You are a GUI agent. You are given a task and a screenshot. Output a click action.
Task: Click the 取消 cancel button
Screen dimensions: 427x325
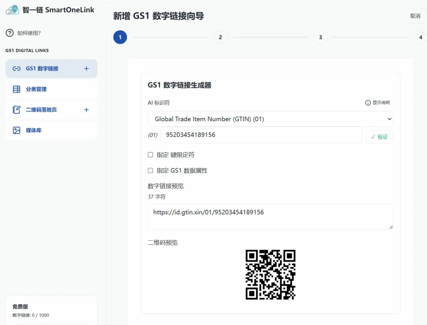(x=415, y=16)
